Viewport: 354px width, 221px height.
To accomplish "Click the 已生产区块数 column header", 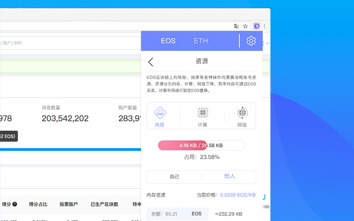I will pyautogui.click(x=105, y=204).
